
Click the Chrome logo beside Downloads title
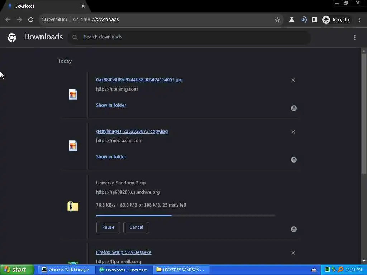(12, 37)
